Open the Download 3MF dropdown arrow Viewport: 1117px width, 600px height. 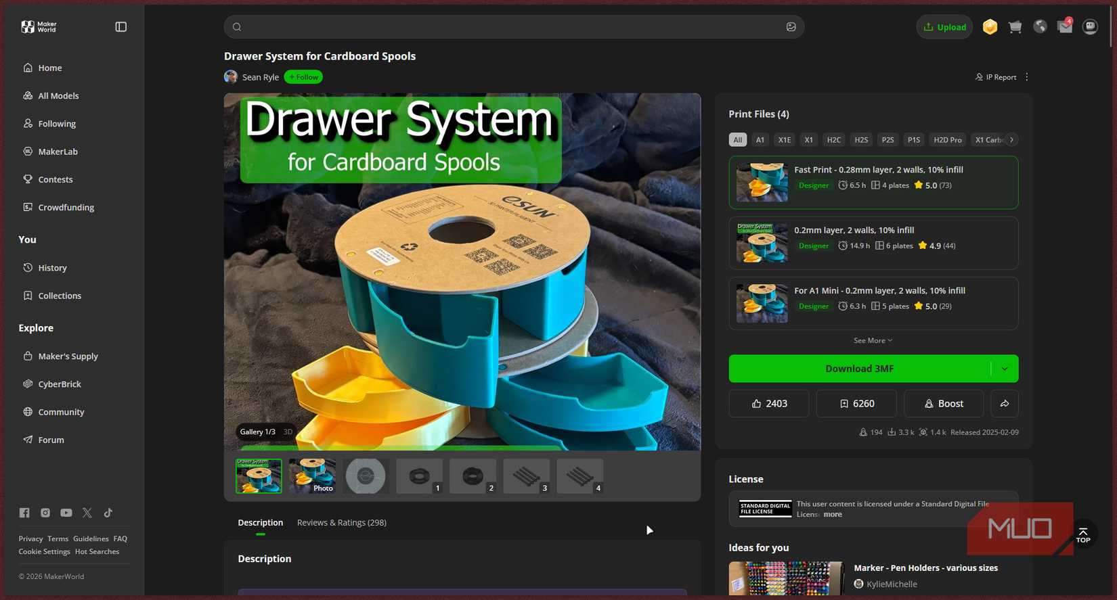tap(1005, 369)
